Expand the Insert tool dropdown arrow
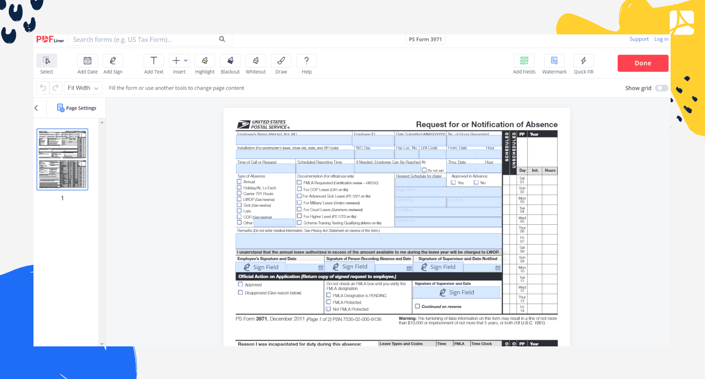The image size is (705, 379). (186, 61)
